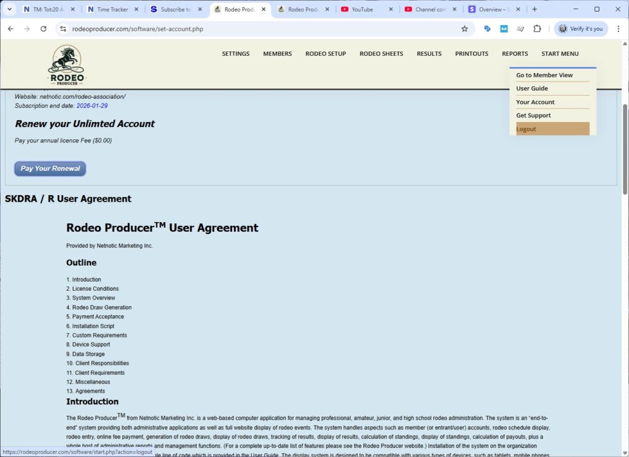Open the START MENU dropdown
This screenshot has height=457, width=629.
[560, 53]
